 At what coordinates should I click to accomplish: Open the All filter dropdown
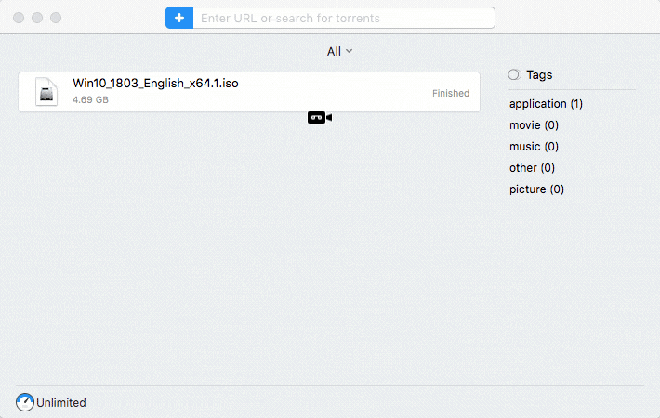tap(339, 51)
